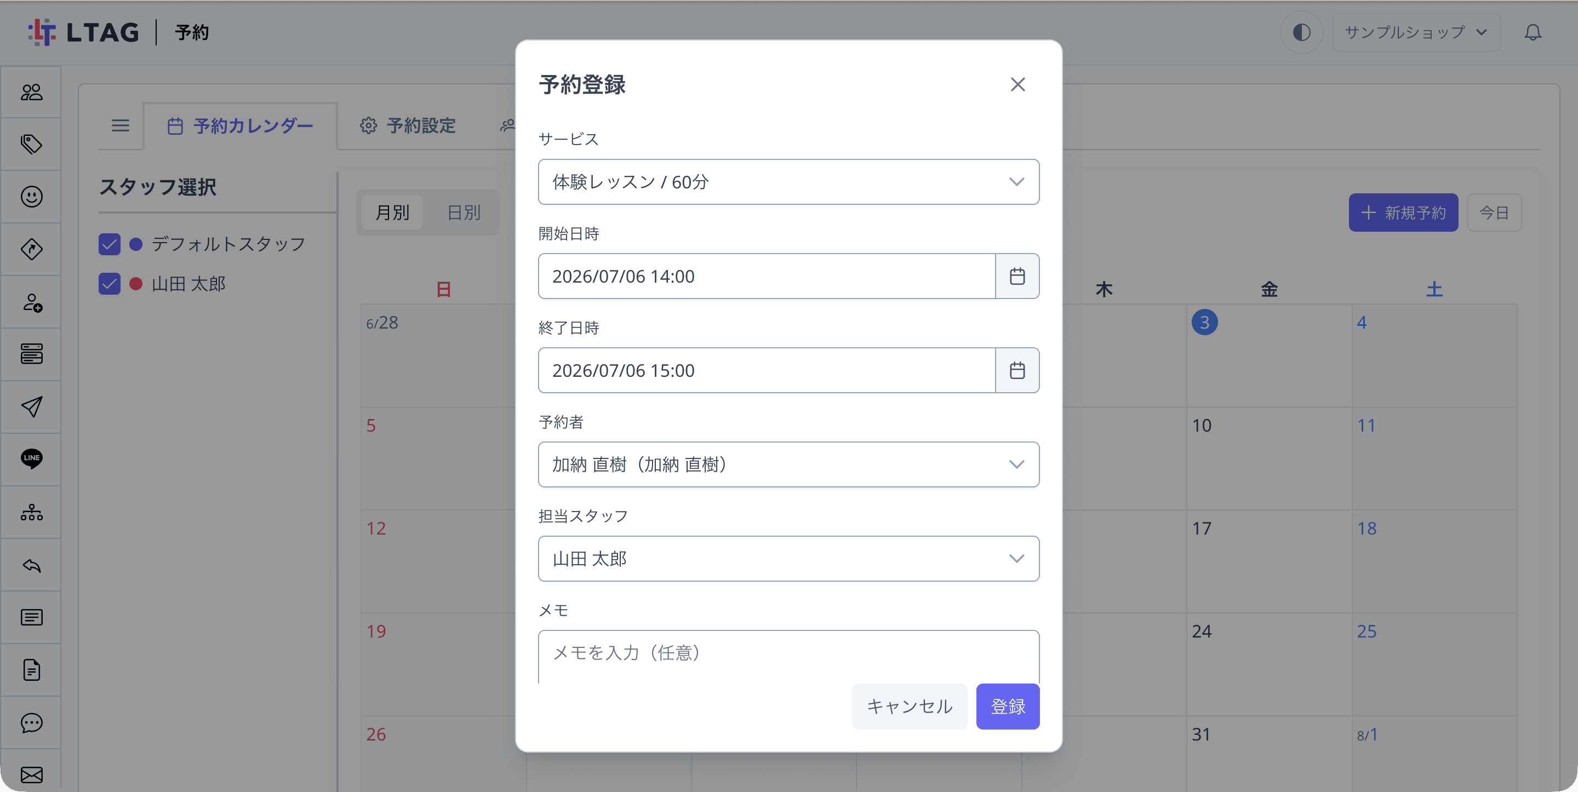Switch to 予約カレンダー tab
The height and width of the screenshot is (792, 1578).
coord(240,125)
